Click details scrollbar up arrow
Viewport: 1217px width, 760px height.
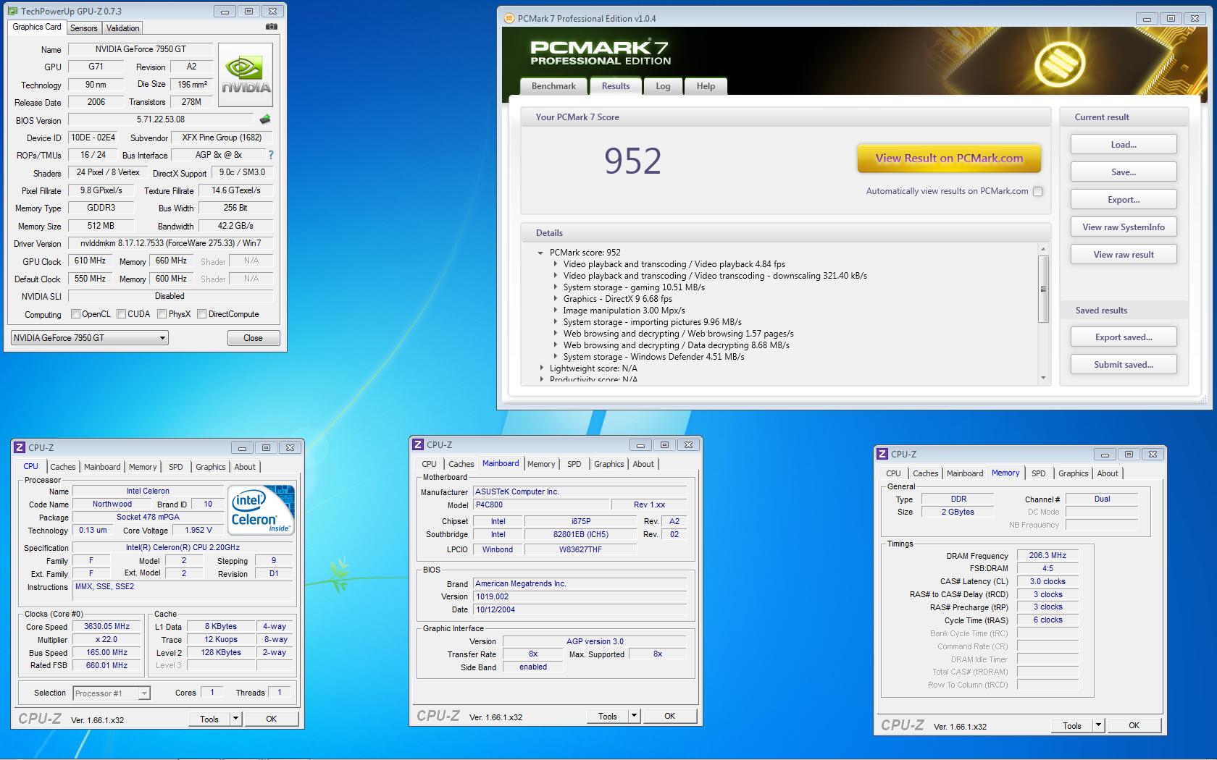click(1043, 250)
